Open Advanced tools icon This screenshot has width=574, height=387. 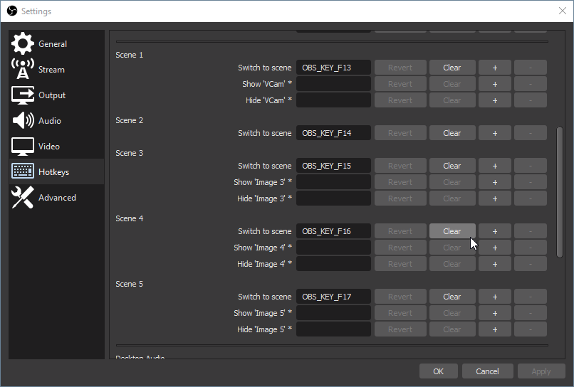click(23, 198)
